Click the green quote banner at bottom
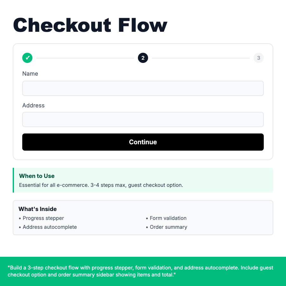 (x=143, y=271)
